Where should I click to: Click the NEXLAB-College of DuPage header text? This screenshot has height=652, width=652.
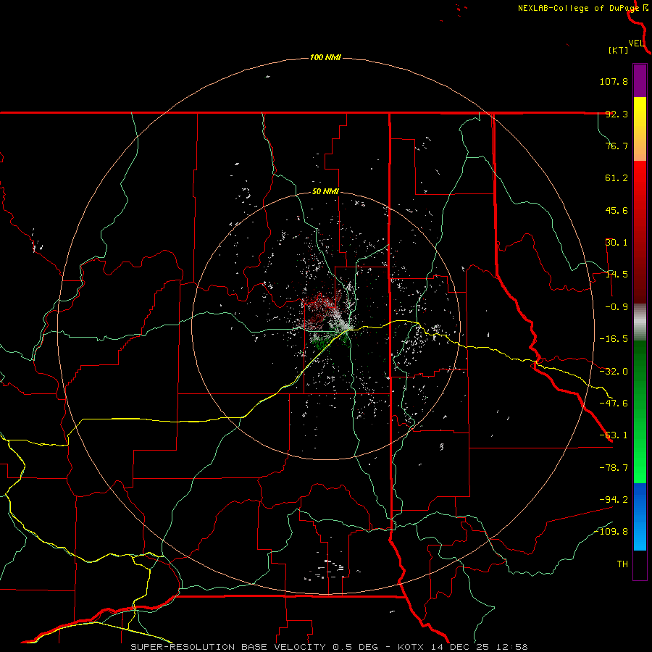(580, 8)
